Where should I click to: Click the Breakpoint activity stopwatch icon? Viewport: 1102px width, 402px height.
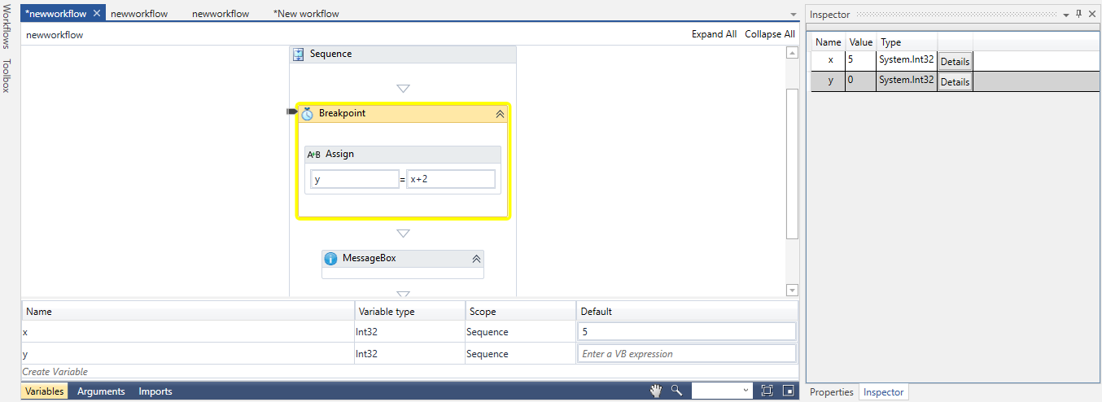pos(307,114)
